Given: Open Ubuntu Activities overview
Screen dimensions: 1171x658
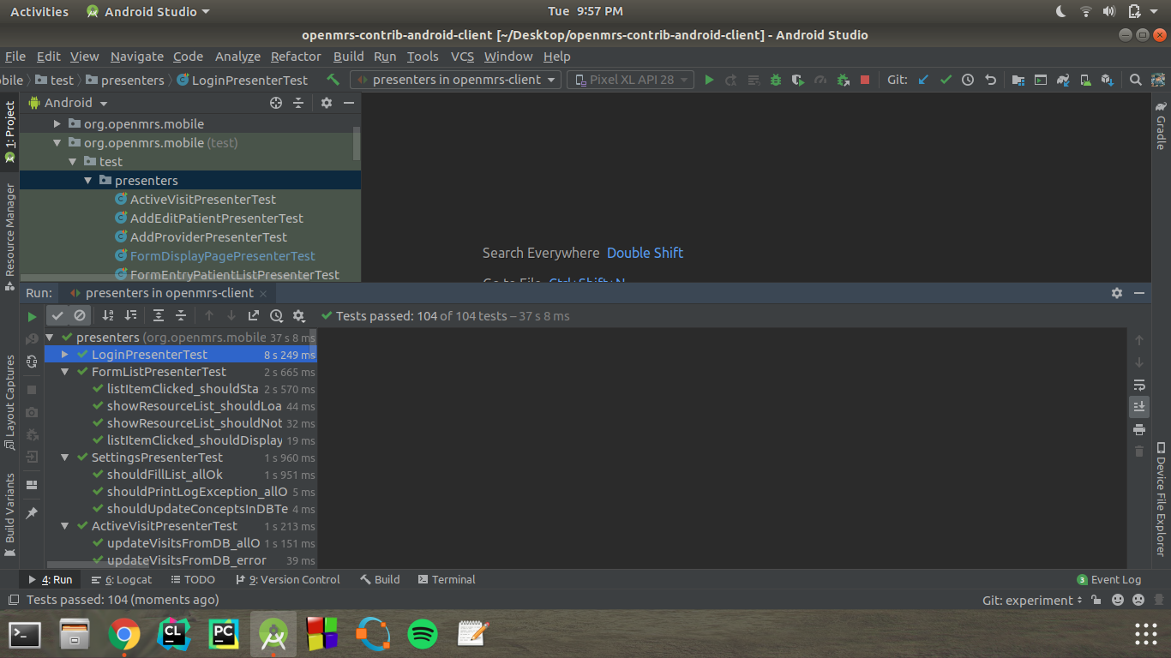Looking at the screenshot, I should pos(39,11).
